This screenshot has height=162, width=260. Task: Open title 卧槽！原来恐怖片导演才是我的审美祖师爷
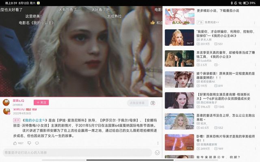coord(225,139)
